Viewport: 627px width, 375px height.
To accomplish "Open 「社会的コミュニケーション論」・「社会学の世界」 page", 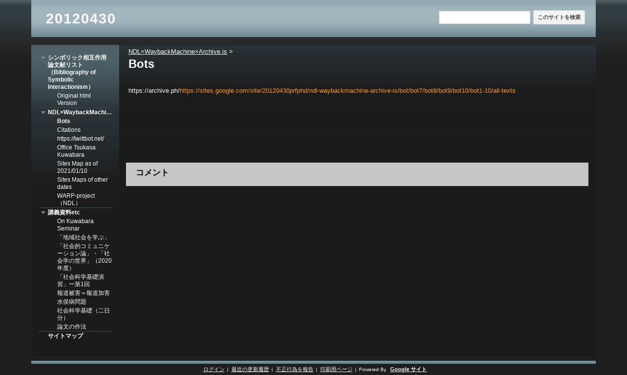I will 84,257.
